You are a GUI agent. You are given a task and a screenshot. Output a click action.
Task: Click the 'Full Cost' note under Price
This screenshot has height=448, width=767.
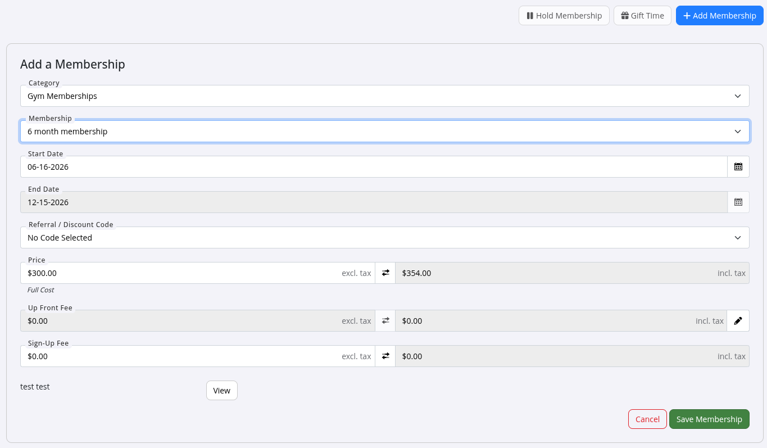click(40, 290)
